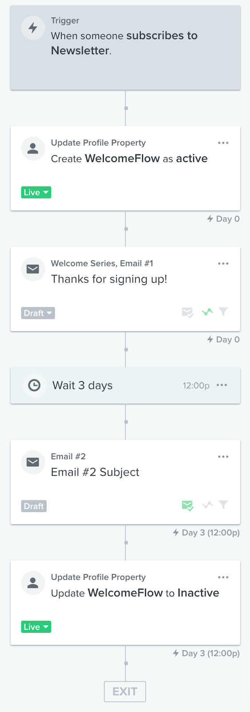Open Live status dropdown on Create WelcomeFlow card
The height and width of the screenshot is (712, 250).
coord(36,192)
